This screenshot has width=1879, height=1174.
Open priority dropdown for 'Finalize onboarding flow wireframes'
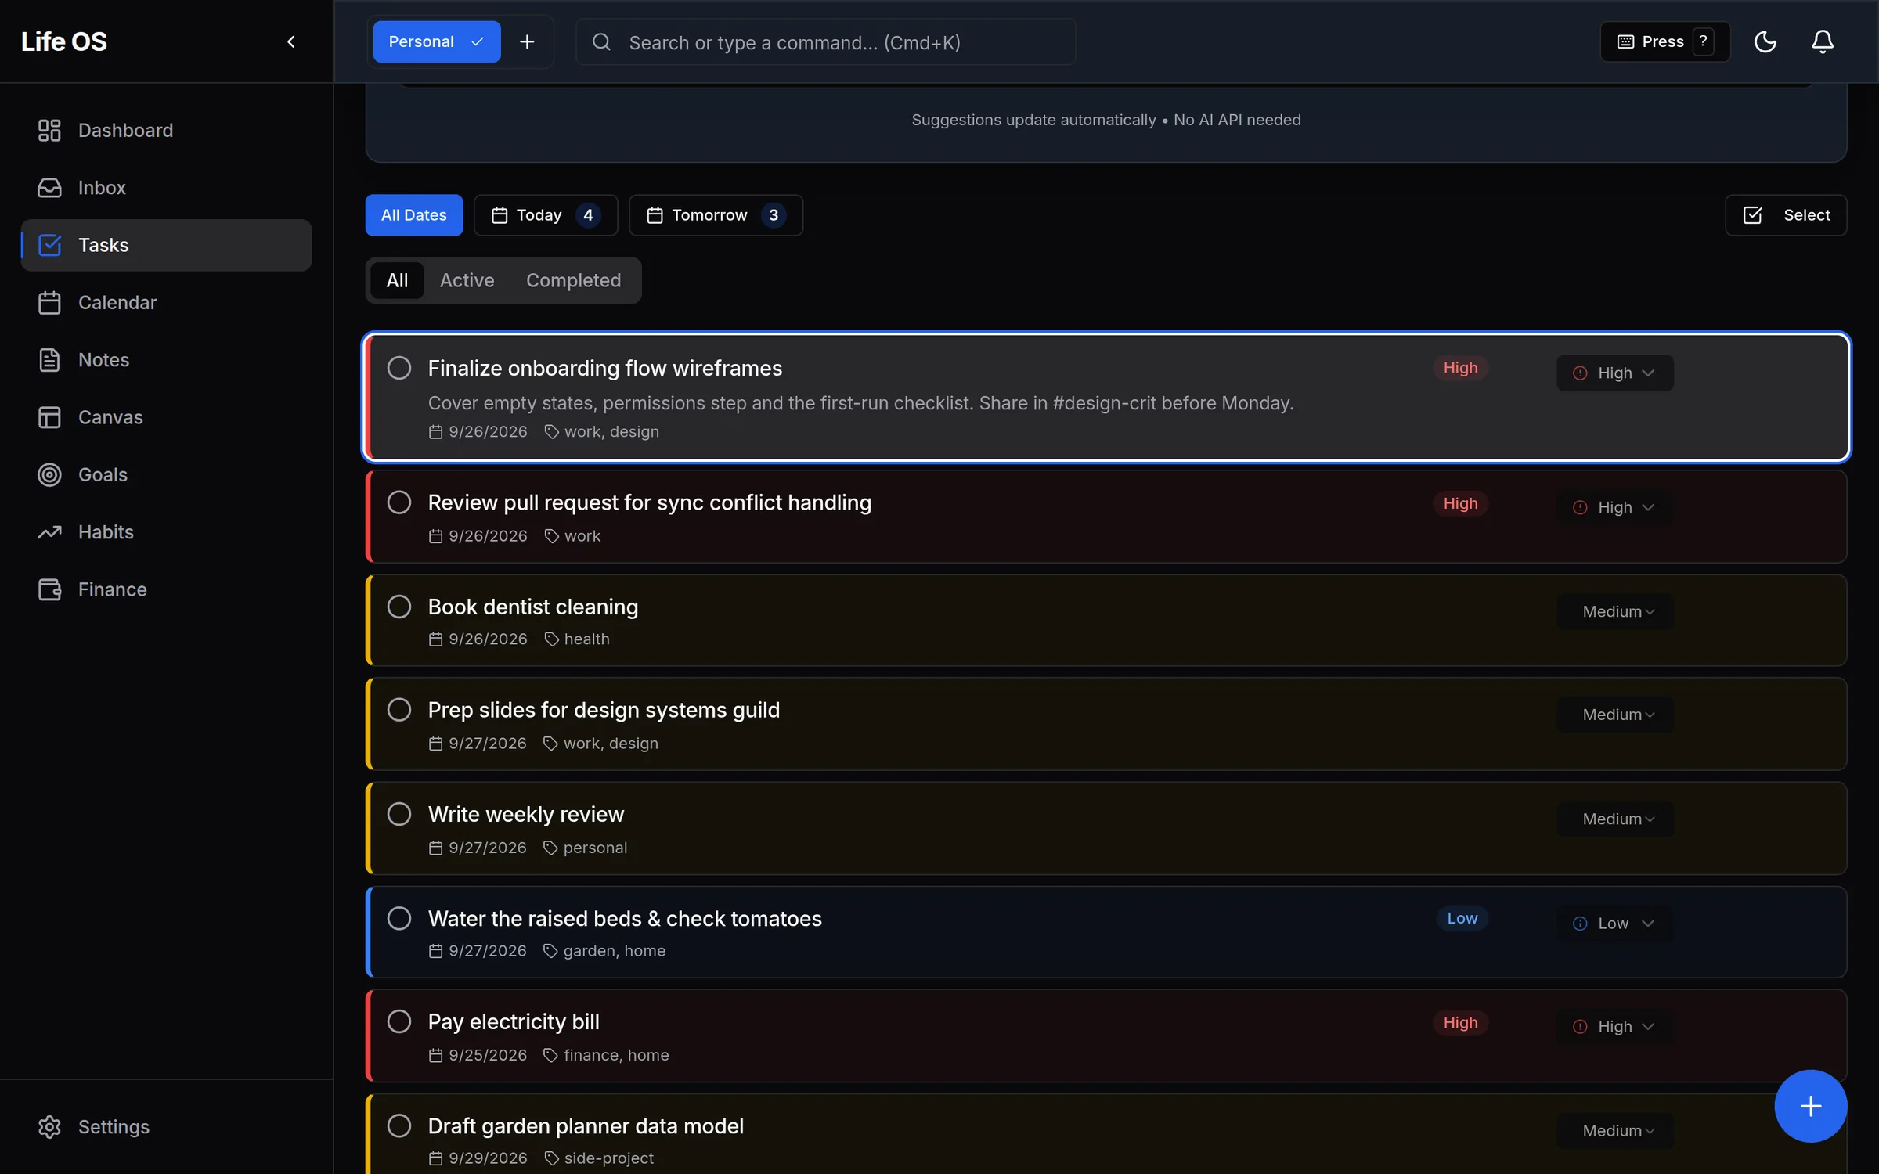(x=1614, y=373)
